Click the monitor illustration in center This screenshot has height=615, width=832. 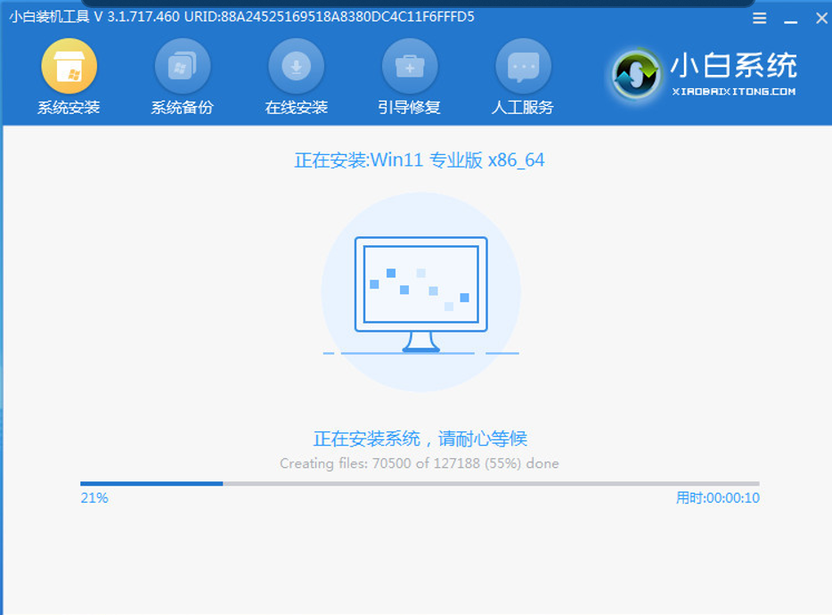(x=420, y=293)
